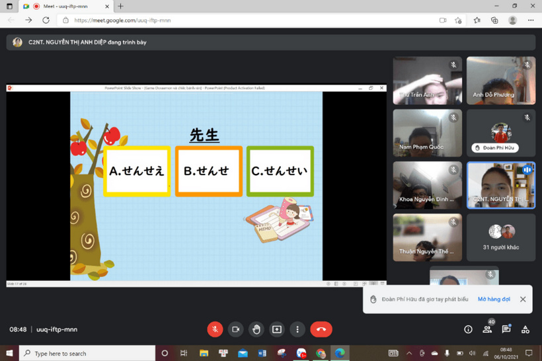Leave the call with red hang-up button
Screen dimensions: 542x361
click(x=321, y=329)
